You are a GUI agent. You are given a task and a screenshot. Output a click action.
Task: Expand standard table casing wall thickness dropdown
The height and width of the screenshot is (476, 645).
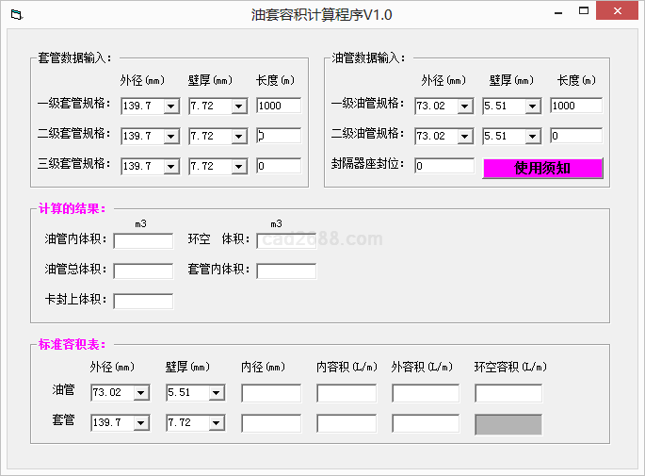pos(216,423)
